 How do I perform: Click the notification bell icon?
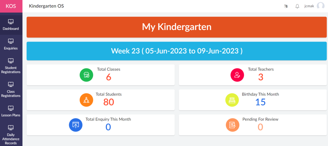(x=297, y=6)
